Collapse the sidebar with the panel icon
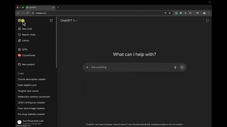227x127 pixels. (51, 20)
